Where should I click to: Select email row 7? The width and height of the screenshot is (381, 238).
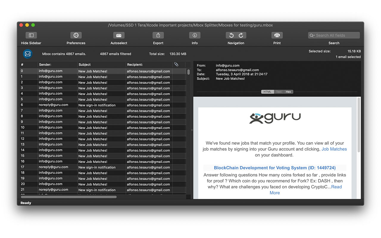pyautogui.click(x=103, y=111)
